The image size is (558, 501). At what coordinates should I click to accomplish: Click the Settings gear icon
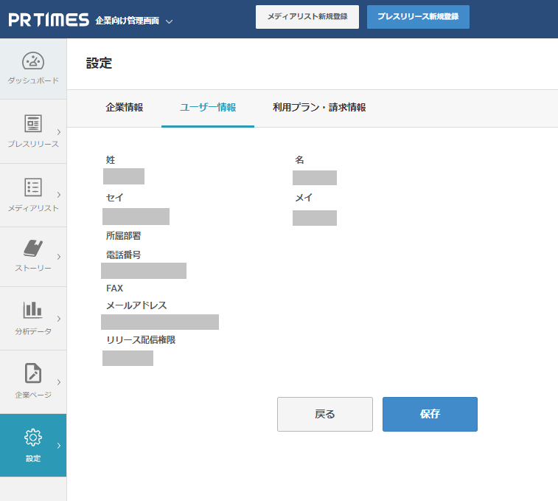33,437
